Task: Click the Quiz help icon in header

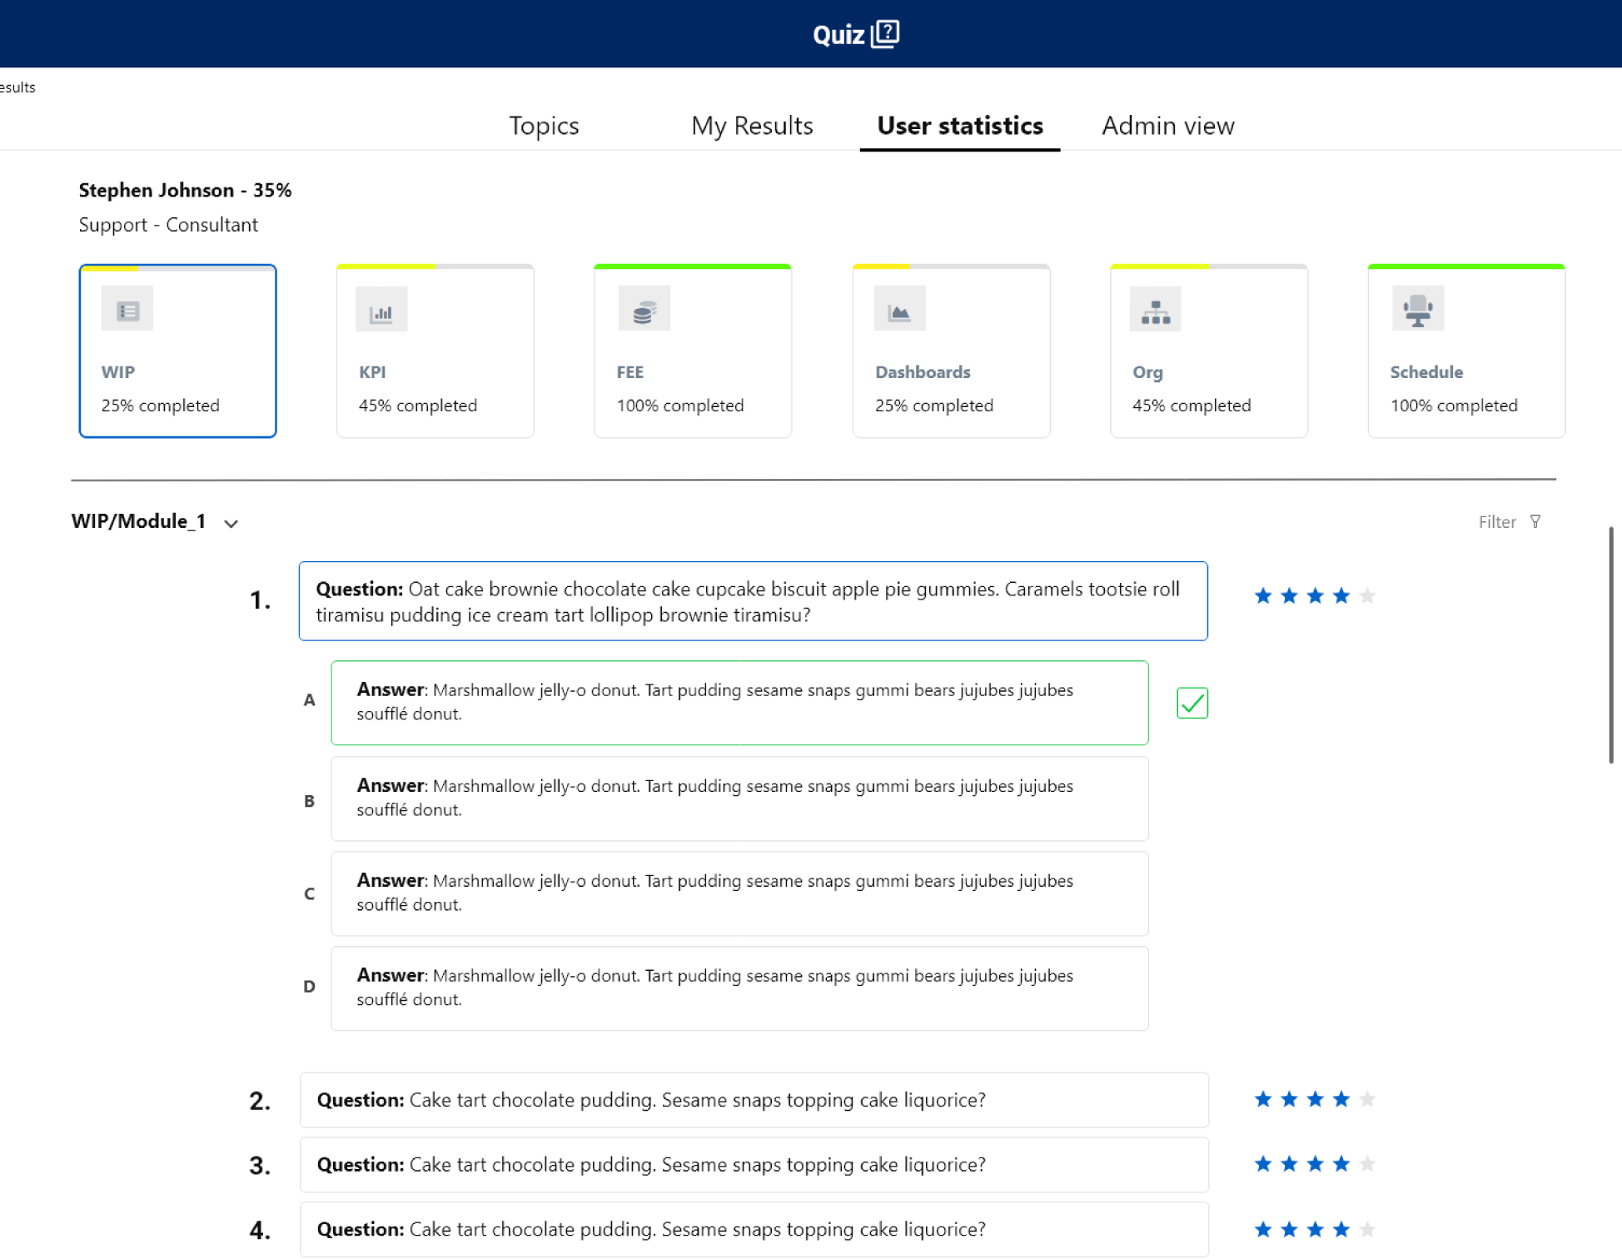Action: coord(886,34)
